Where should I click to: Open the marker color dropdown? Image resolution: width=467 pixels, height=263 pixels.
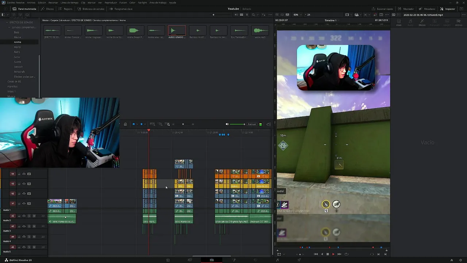pyautogui.click(x=145, y=124)
